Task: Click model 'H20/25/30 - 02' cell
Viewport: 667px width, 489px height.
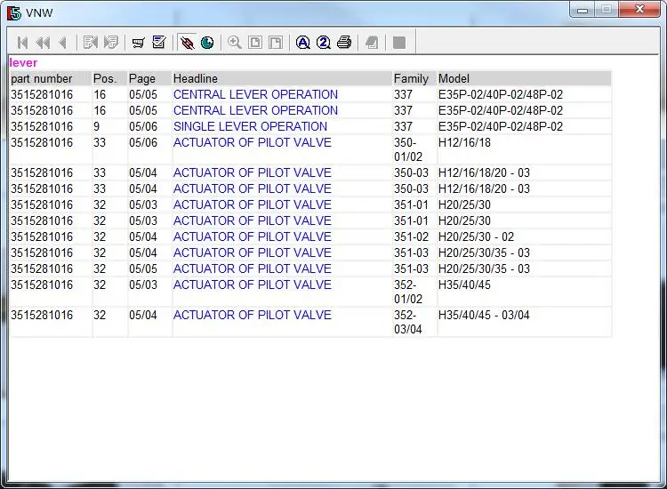Action: (476, 236)
